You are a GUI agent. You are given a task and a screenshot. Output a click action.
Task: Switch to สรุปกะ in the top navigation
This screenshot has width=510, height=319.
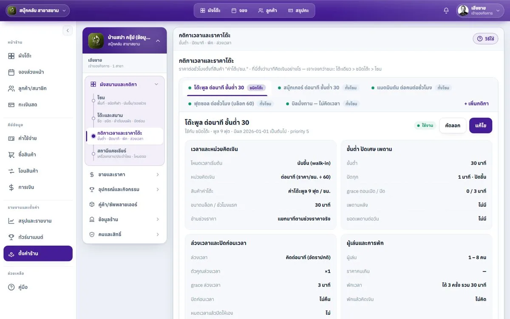(x=298, y=11)
